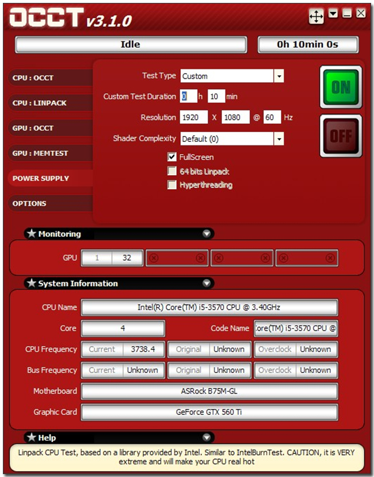Uncheck the FullScreen checkbox
The height and width of the screenshot is (477, 374).
(x=172, y=157)
